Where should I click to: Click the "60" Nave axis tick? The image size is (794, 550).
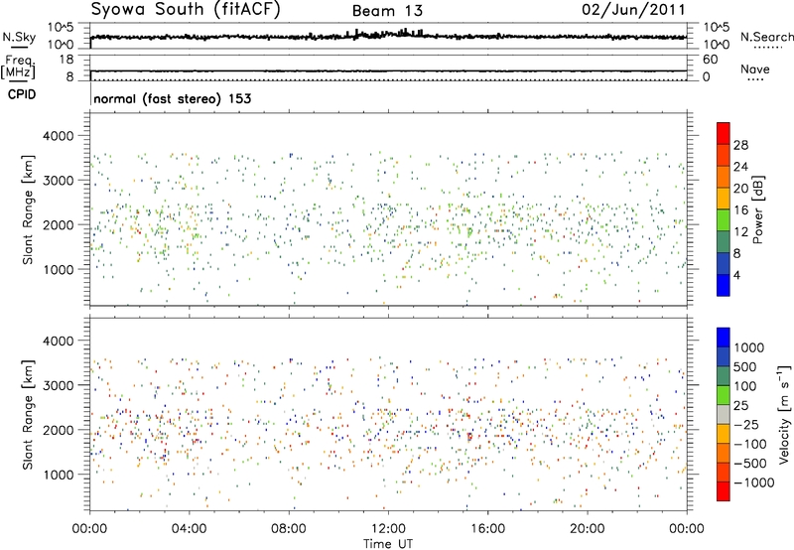pyautogui.click(x=710, y=60)
